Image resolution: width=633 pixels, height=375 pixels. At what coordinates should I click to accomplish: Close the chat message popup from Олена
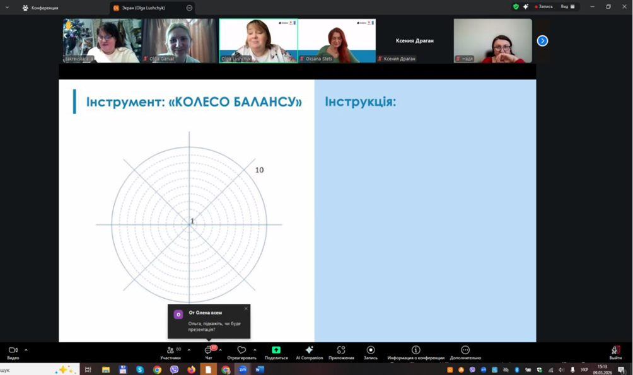point(246,308)
